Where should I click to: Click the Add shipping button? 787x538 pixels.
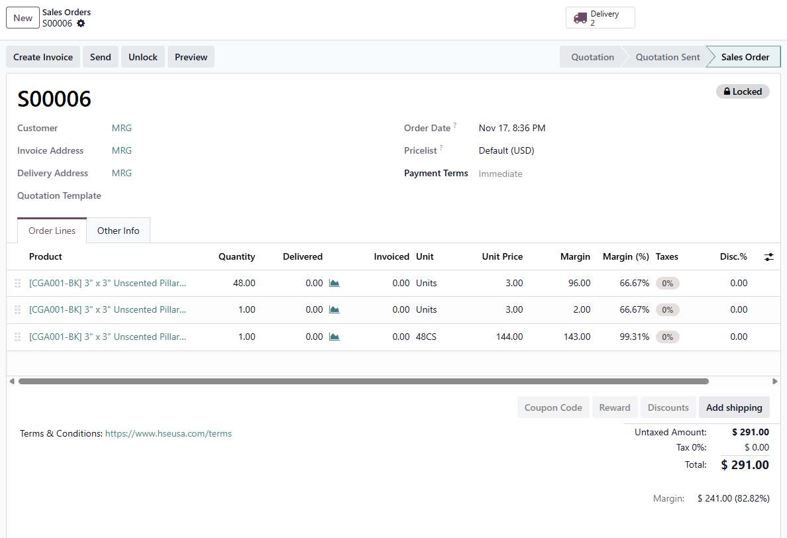(x=734, y=407)
